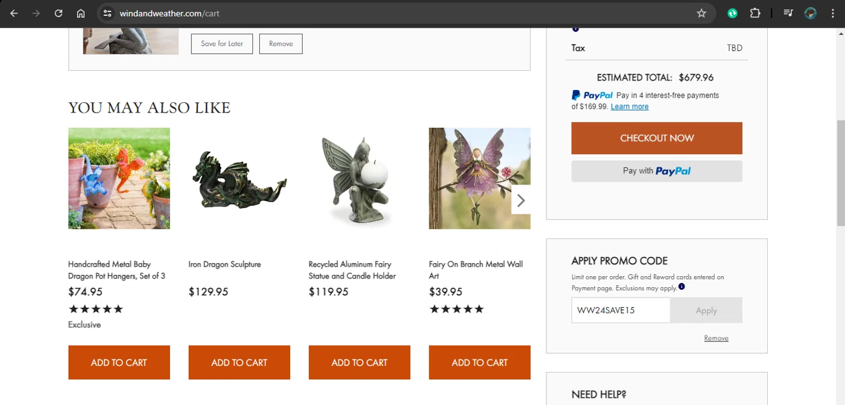Click the promo code input field
Image resolution: width=845 pixels, height=405 pixels.
point(620,310)
